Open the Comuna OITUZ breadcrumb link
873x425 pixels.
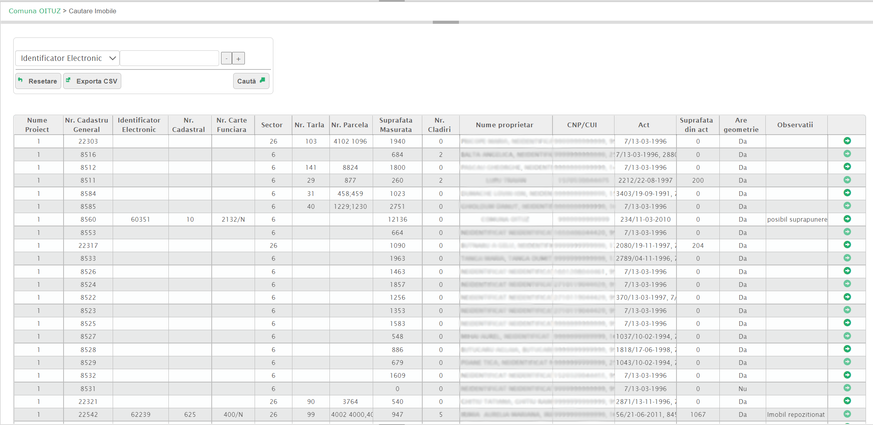pyautogui.click(x=35, y=11)
